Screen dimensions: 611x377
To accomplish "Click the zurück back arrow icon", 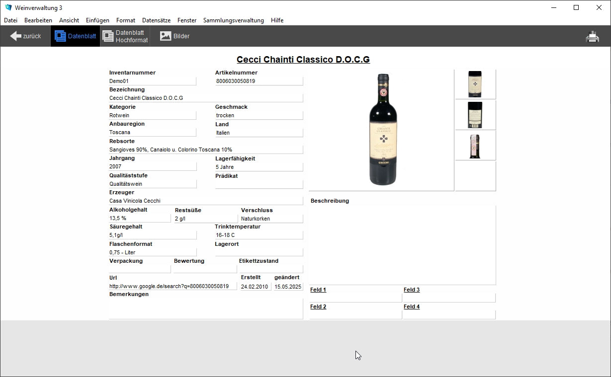I will [x=16, y=36].
